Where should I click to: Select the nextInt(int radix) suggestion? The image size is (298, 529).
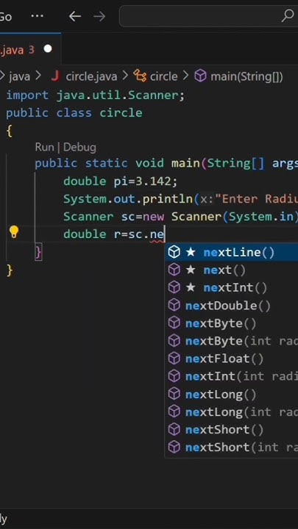click(232, 376)
